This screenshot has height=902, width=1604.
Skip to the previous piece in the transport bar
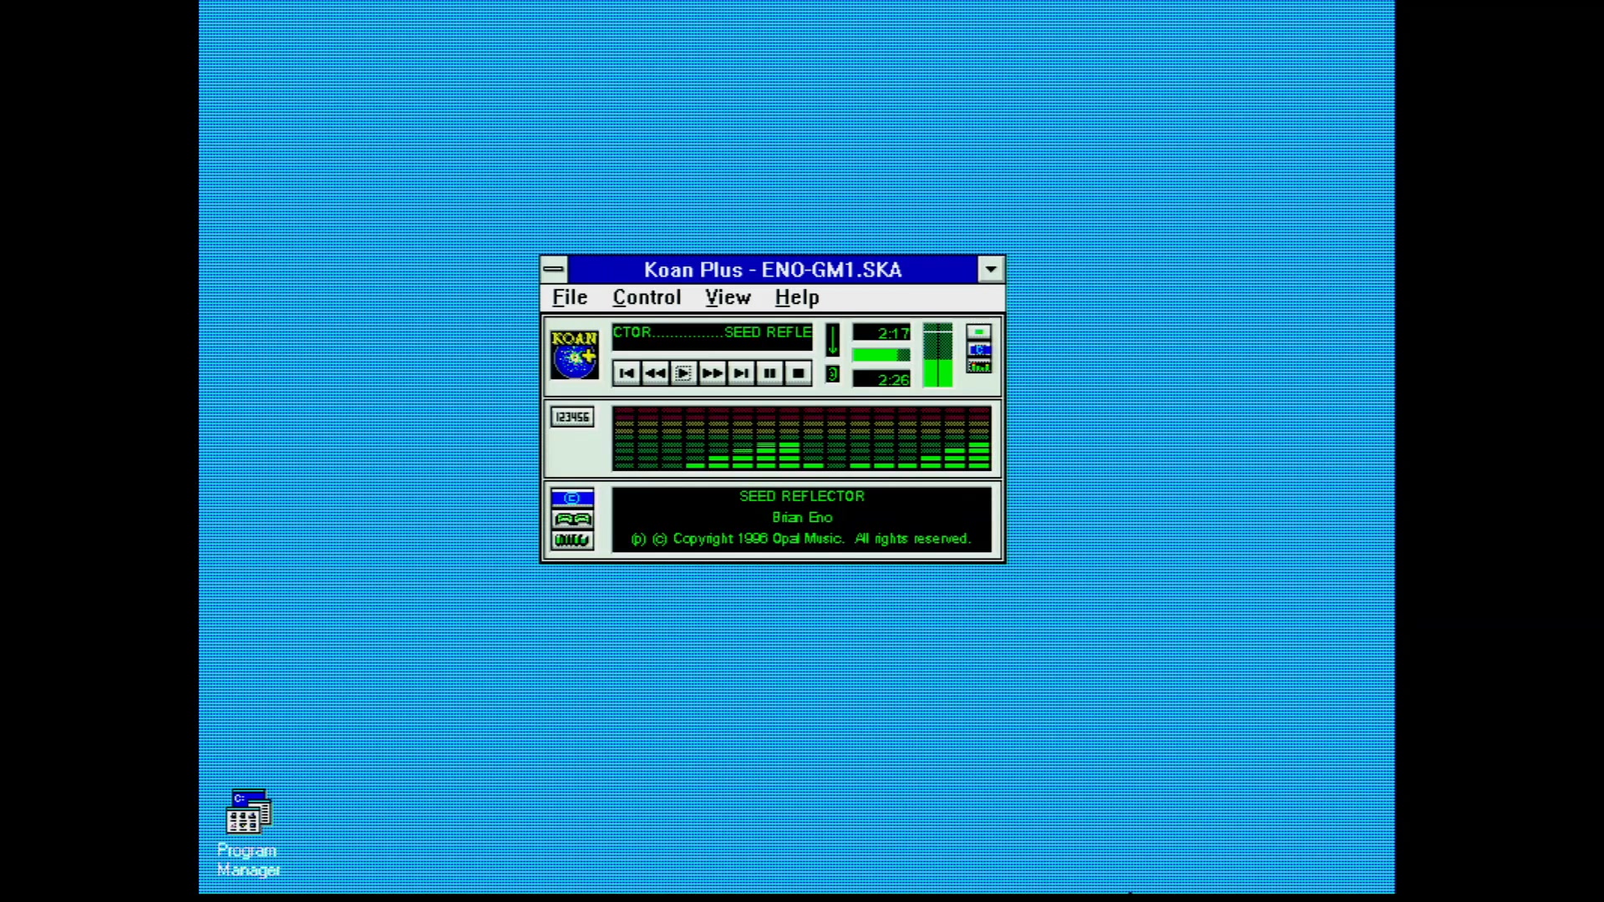tap(627, 373)
